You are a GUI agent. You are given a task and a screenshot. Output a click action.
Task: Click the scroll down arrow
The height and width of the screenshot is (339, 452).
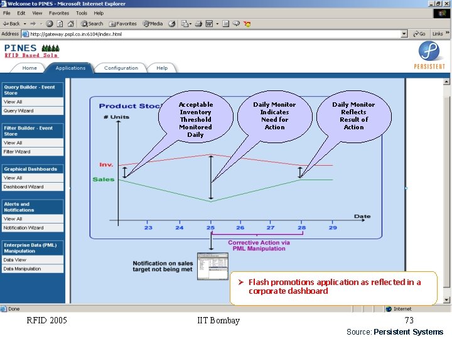click(446, 300)
